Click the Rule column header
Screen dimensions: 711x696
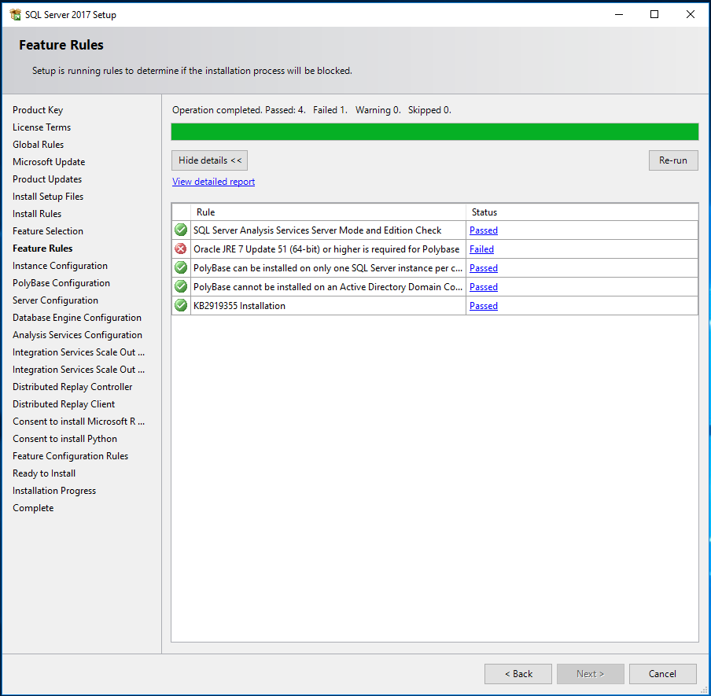click(327, 212)
